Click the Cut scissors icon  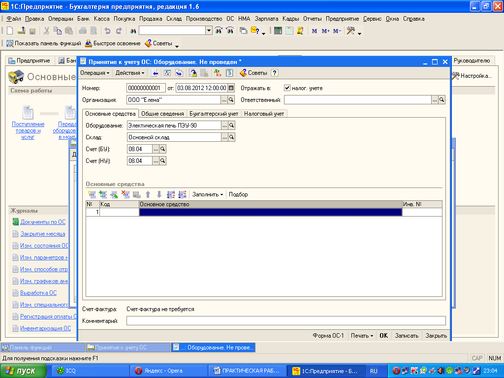(x=46, y=31)
